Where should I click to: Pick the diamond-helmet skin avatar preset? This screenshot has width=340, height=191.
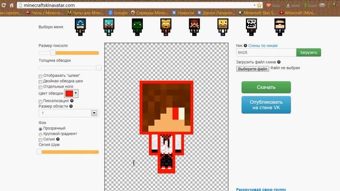(x=109, y=27)
